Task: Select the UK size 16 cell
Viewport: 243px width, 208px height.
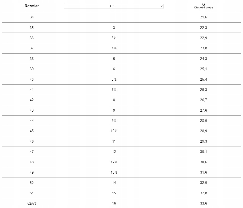Action: (114, 203)
